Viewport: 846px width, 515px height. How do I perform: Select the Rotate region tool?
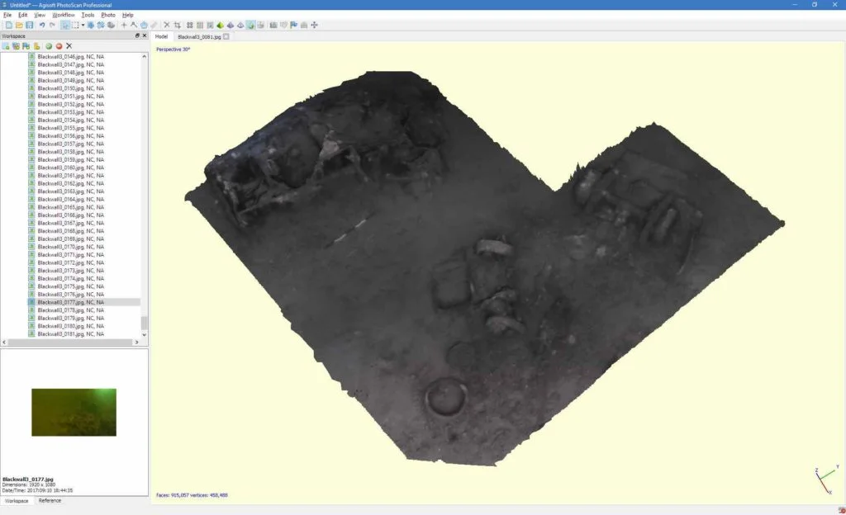pyautogui.click(x=100, y=25)
